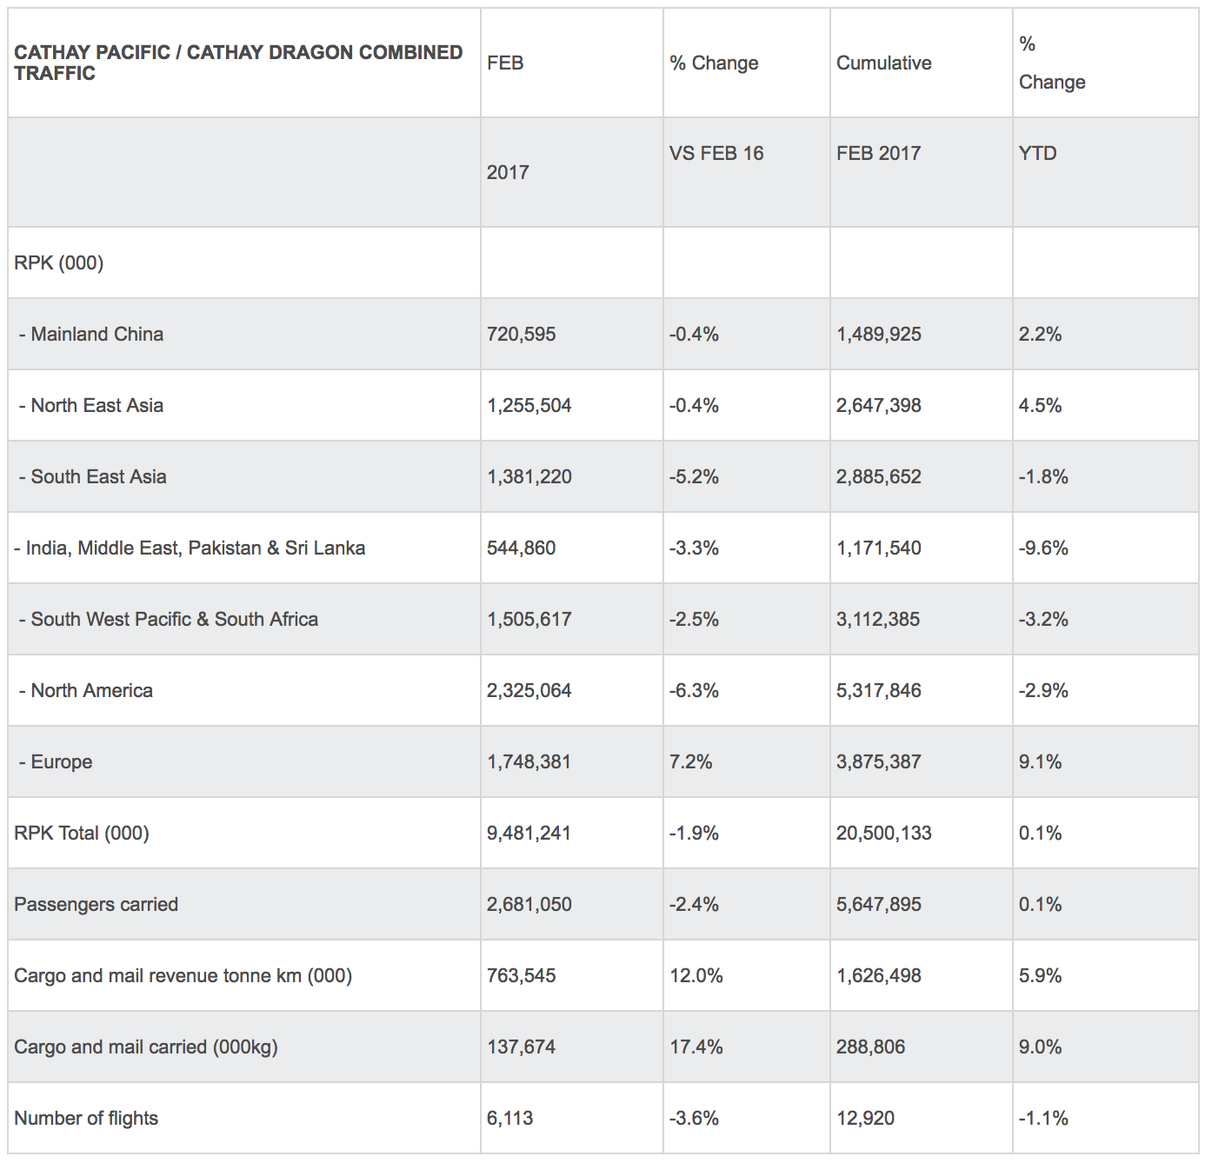Click the Cumulative column header
Viewport: 1205px width, 1163px height.
point(883,63)
